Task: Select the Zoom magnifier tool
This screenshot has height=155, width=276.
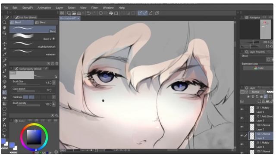Action: point(4,22)
